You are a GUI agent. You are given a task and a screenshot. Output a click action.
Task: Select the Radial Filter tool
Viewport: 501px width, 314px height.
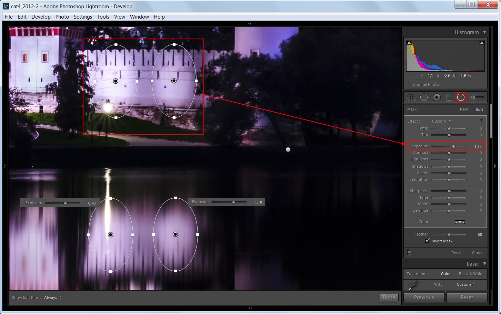tap(461, 97)
